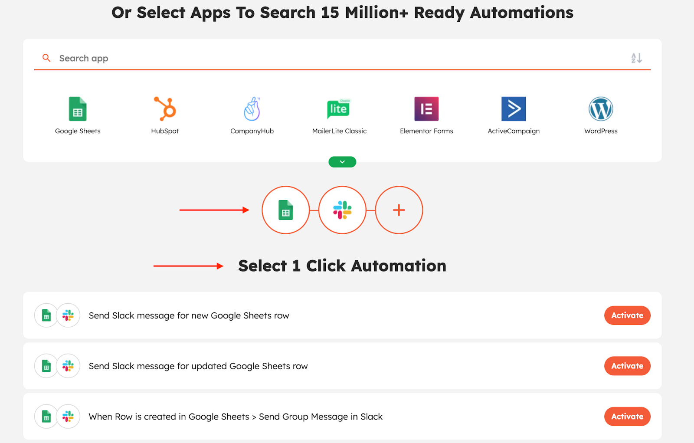Select the ActiveCampaign app icon

click(x=514, y=108)
